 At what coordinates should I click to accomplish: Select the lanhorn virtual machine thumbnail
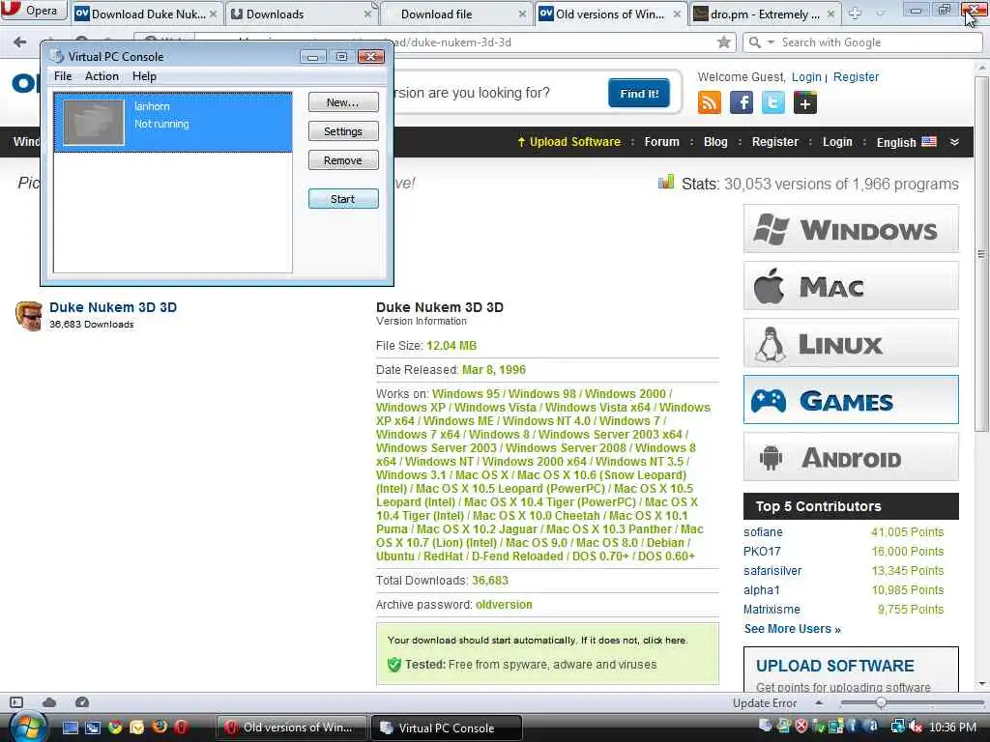(x=94, y=123)
